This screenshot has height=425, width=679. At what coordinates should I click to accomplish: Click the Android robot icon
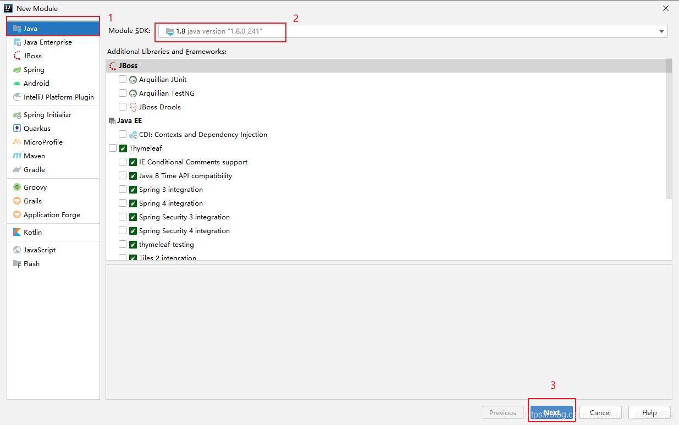pyautogui.click(x=17, y=84)
